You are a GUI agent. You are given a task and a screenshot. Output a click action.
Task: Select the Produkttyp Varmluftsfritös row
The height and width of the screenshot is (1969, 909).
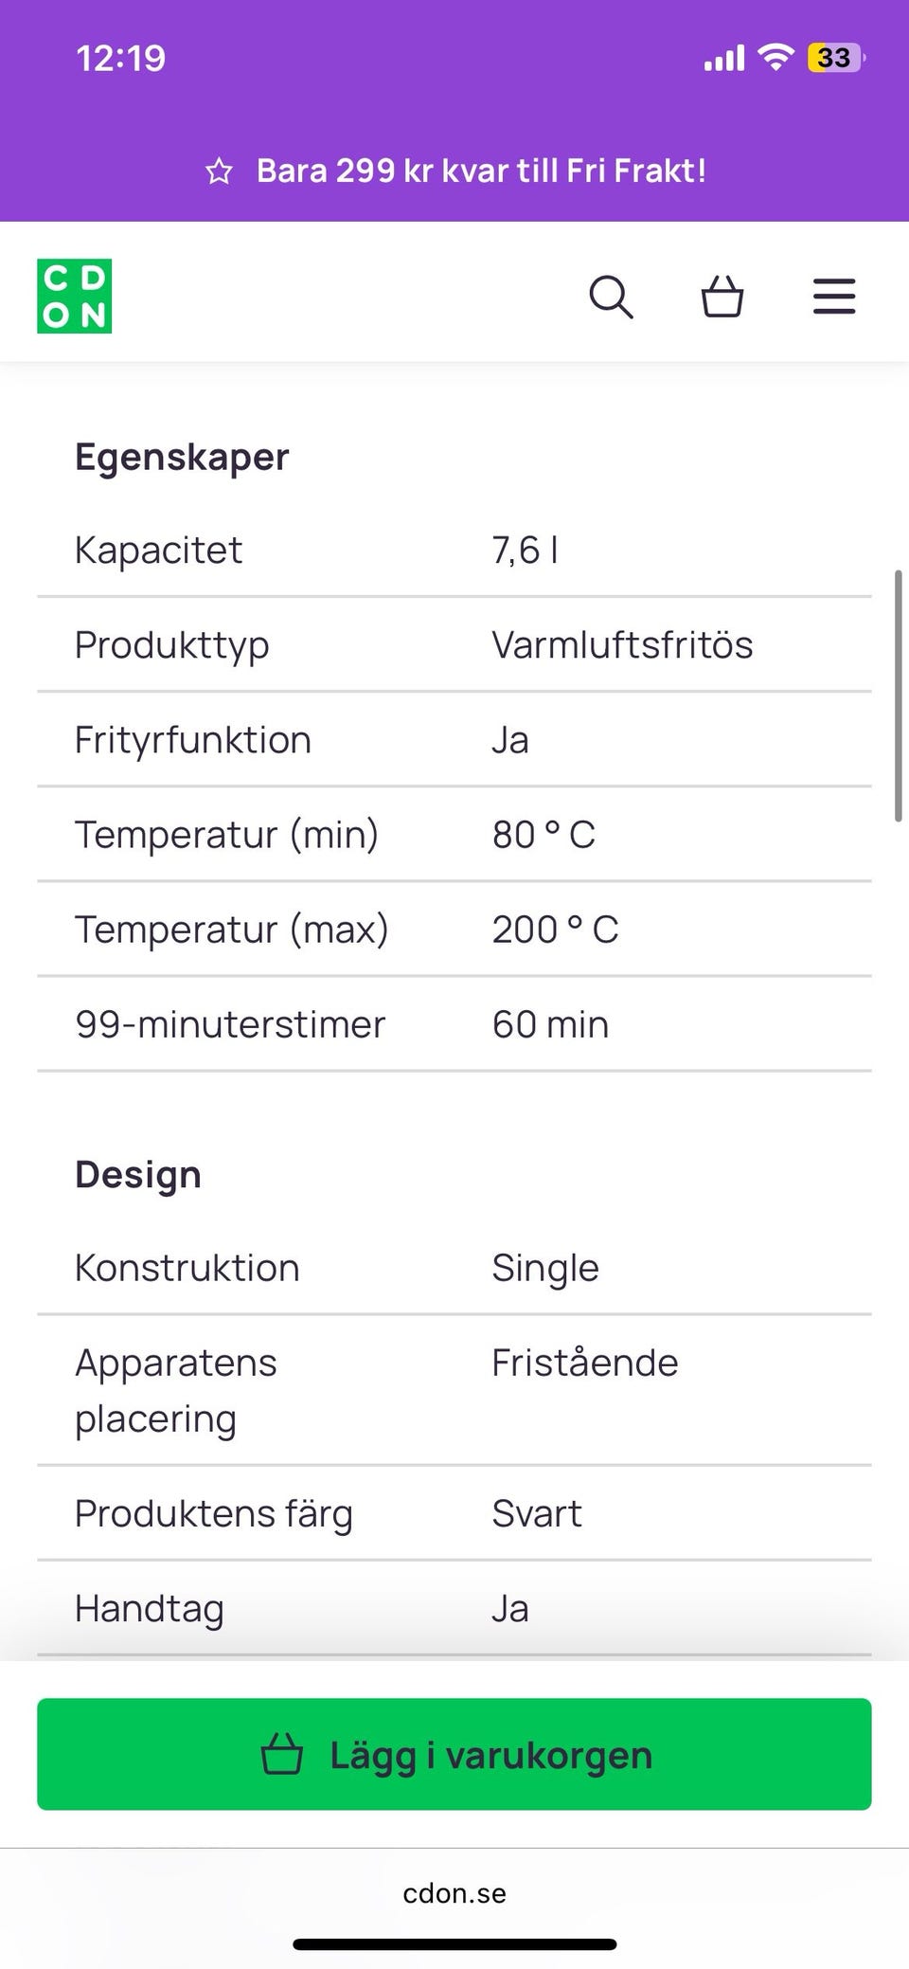(454, 644)
